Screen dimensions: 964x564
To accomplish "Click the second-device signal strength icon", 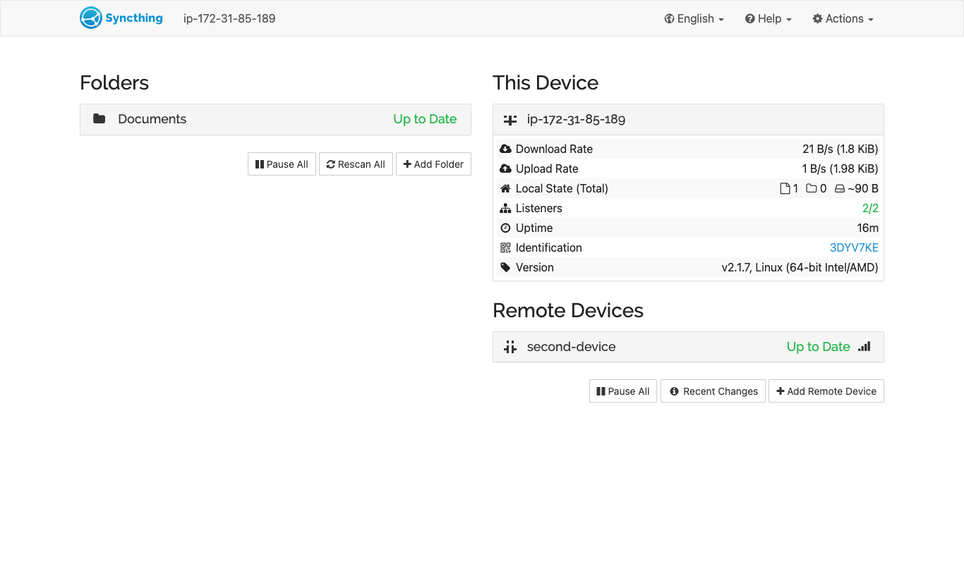I will 864,346.
